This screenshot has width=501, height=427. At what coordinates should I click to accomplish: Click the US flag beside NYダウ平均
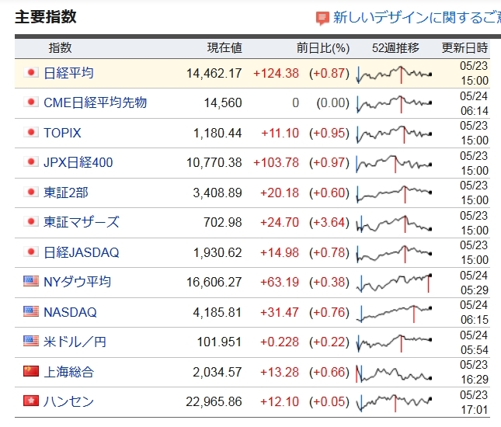(31, 282)
